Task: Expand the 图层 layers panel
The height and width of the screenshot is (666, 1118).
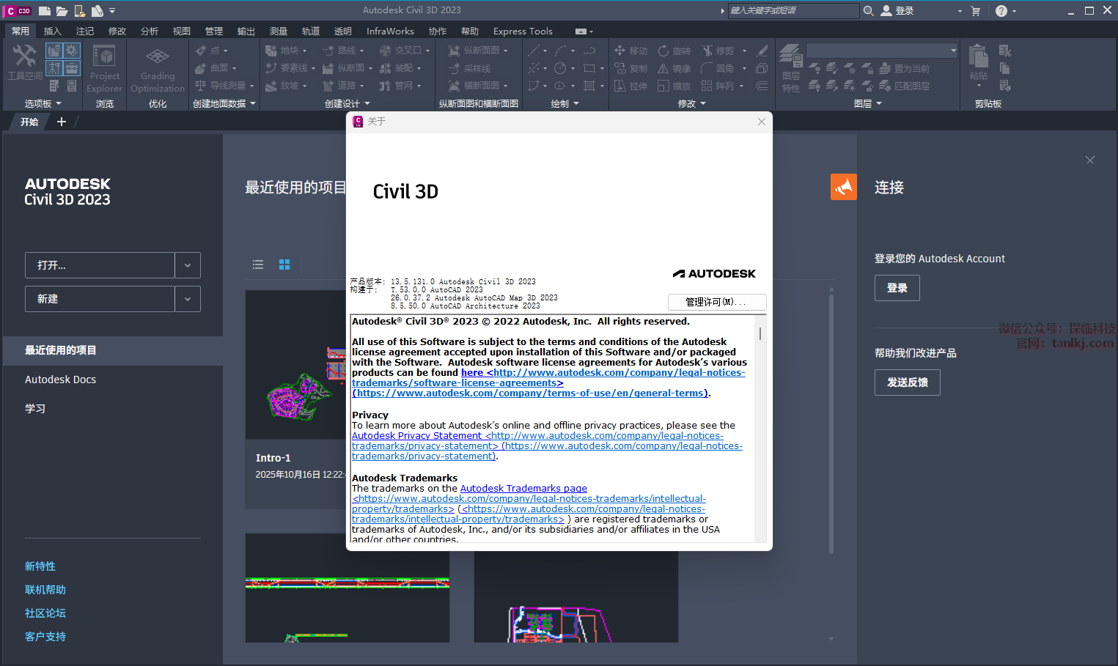Action: click(868, 104)
